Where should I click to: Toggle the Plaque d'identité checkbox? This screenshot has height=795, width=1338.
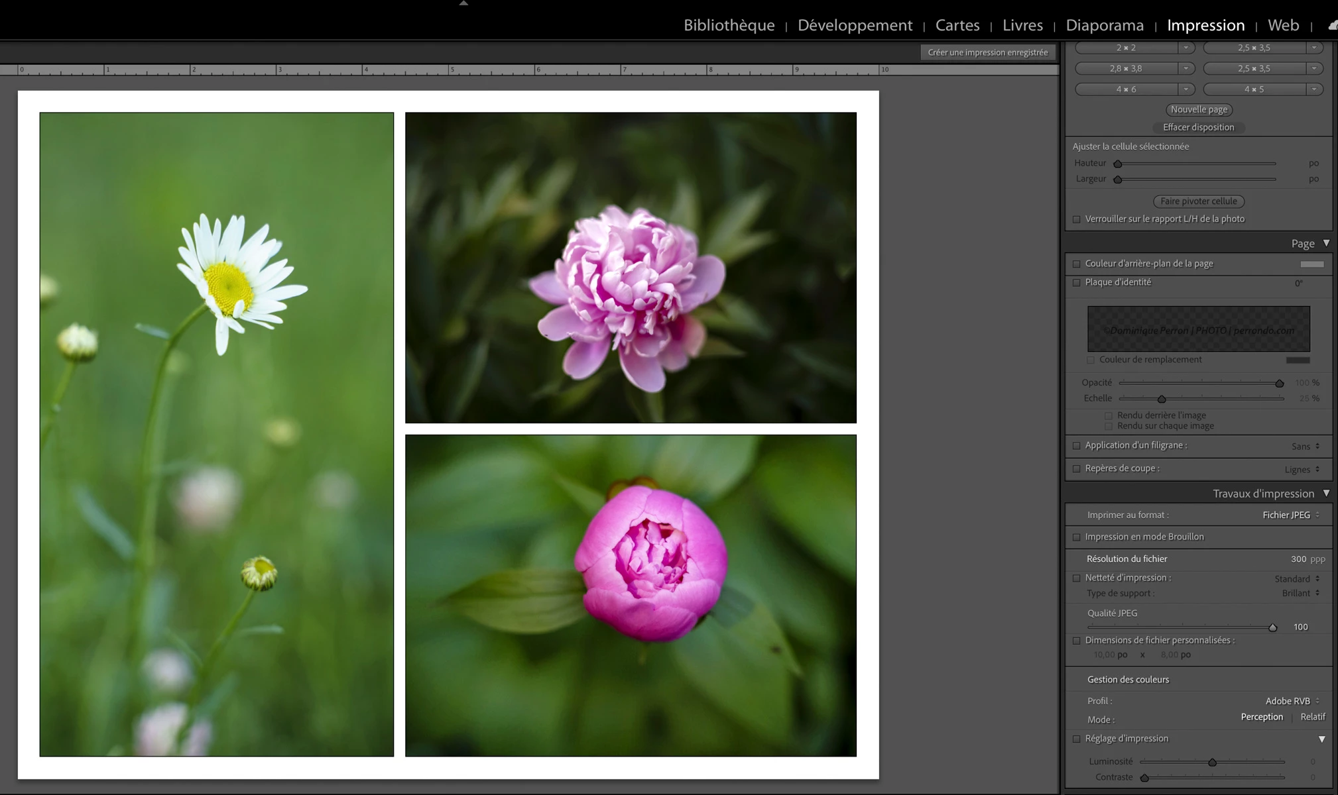coord(1077,282)
